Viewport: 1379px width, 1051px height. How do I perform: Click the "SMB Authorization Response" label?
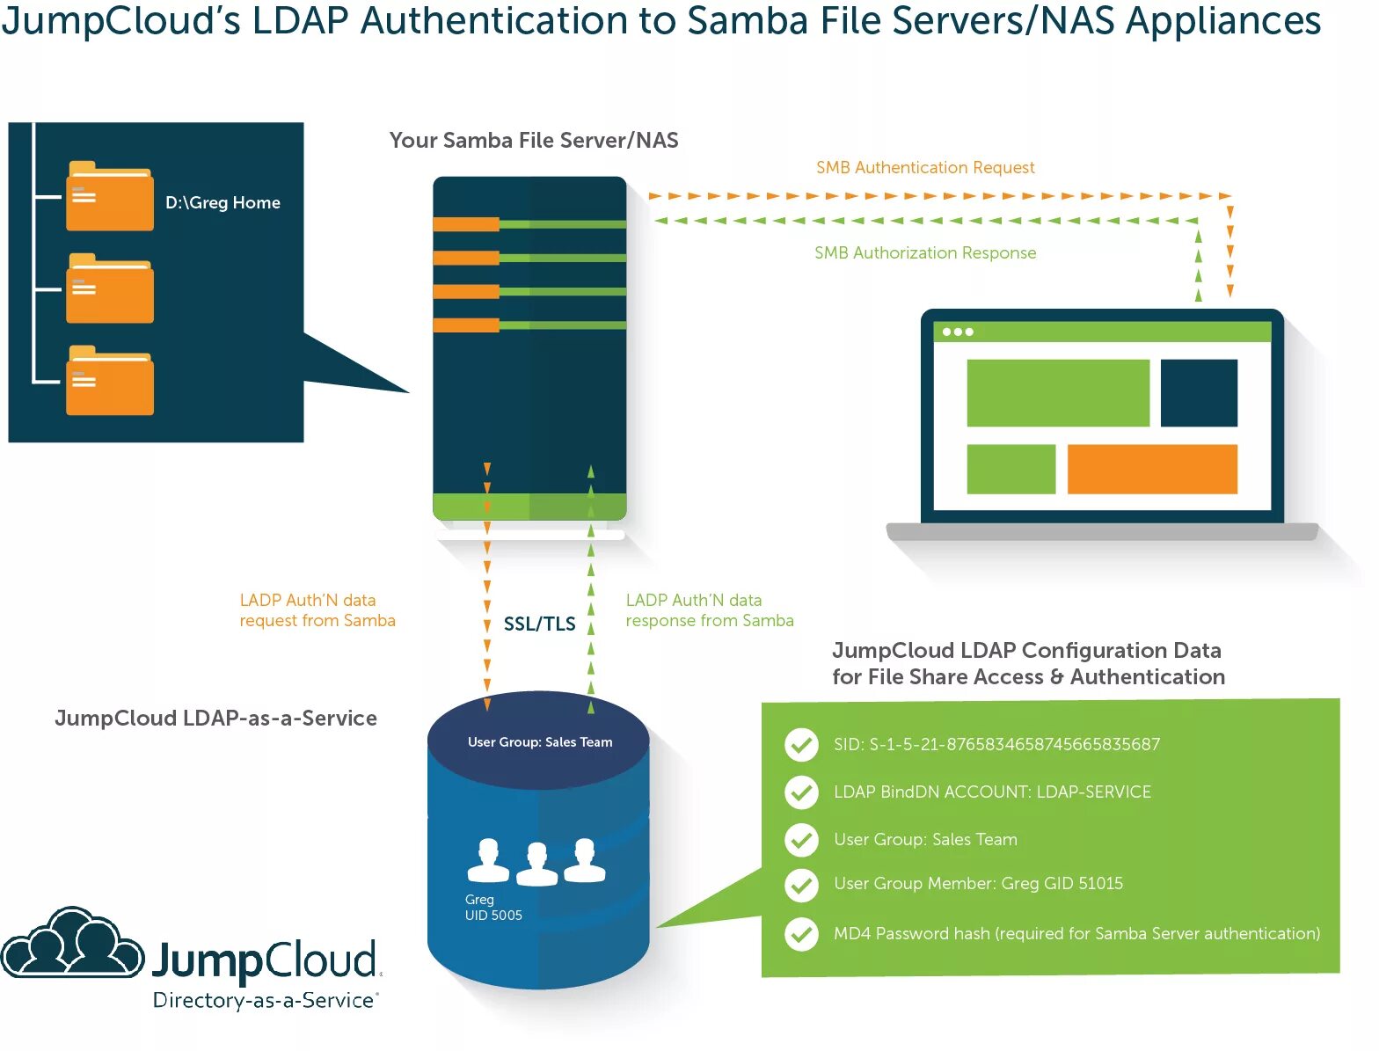tap(925, 252)
